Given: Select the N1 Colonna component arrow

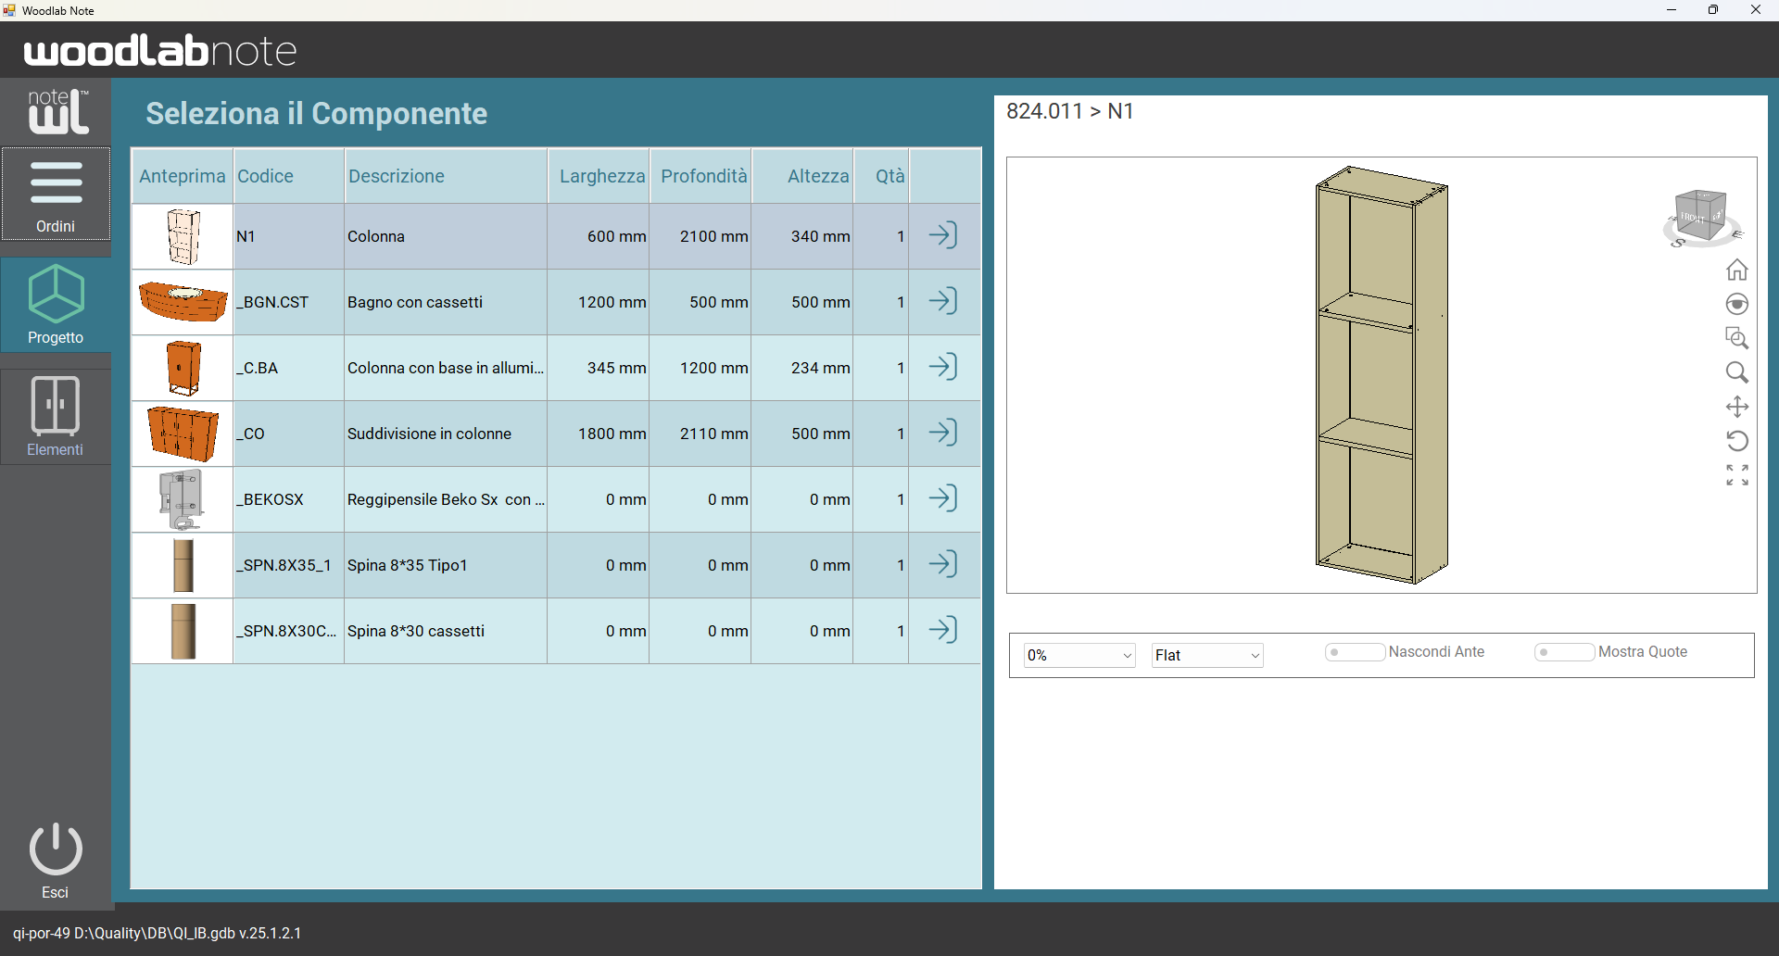Looking at the screenshot, I should pyautogui.click(x=943, y=235).
